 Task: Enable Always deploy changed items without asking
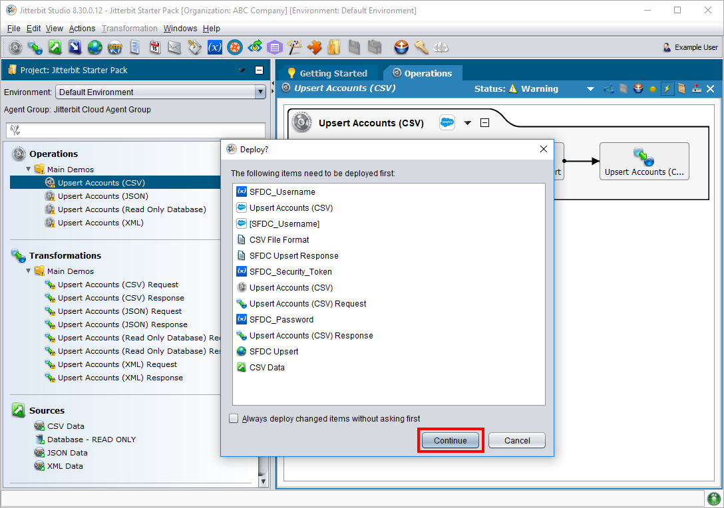tap(234, 419)
